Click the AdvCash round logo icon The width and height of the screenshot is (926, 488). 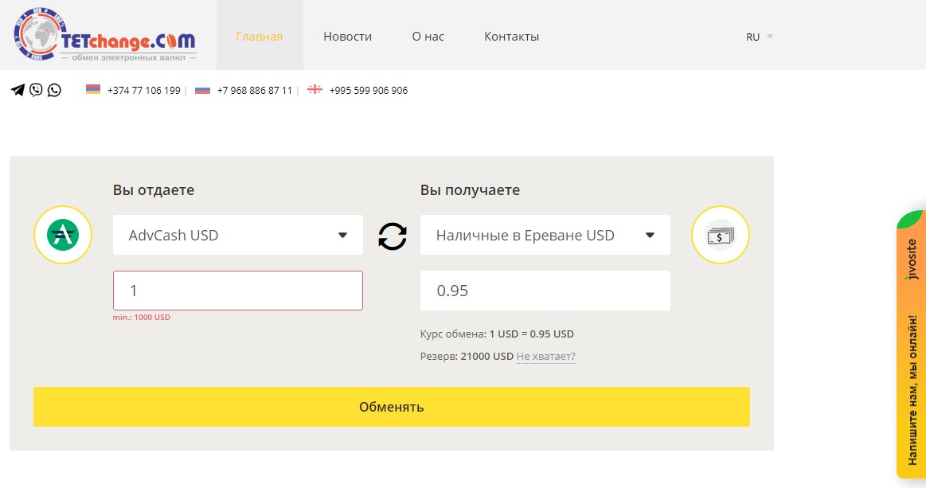63,235
